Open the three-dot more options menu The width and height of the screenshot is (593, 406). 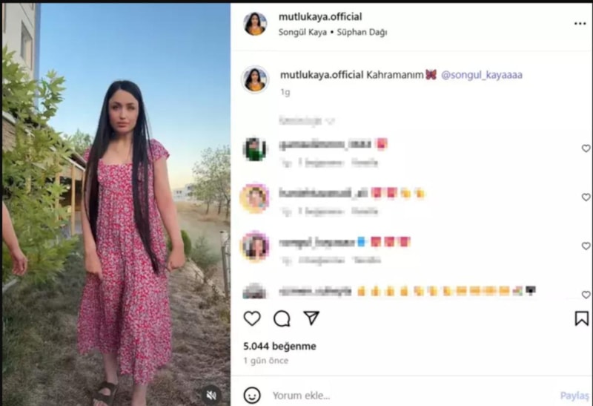pos(580,24)
